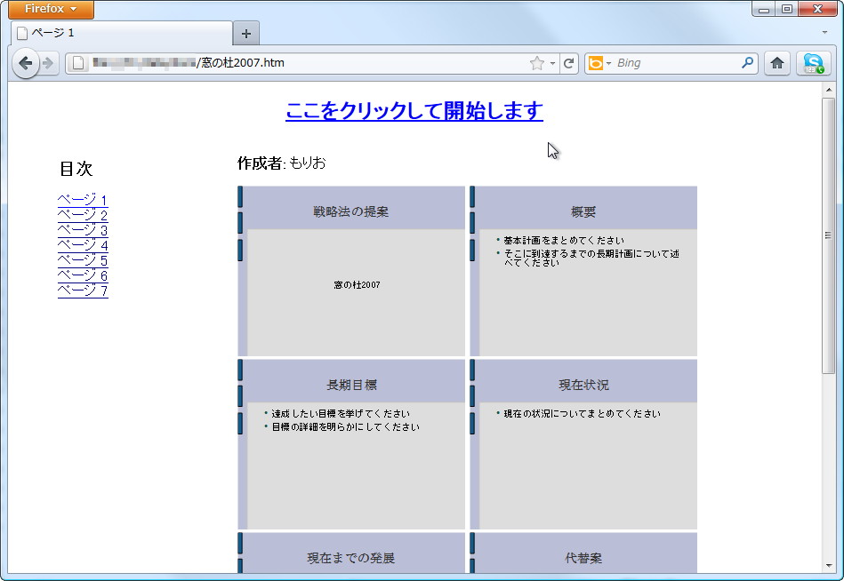Run search via the magnifier icon
This screenshot has width=844, height=581.
coord(749,63)
